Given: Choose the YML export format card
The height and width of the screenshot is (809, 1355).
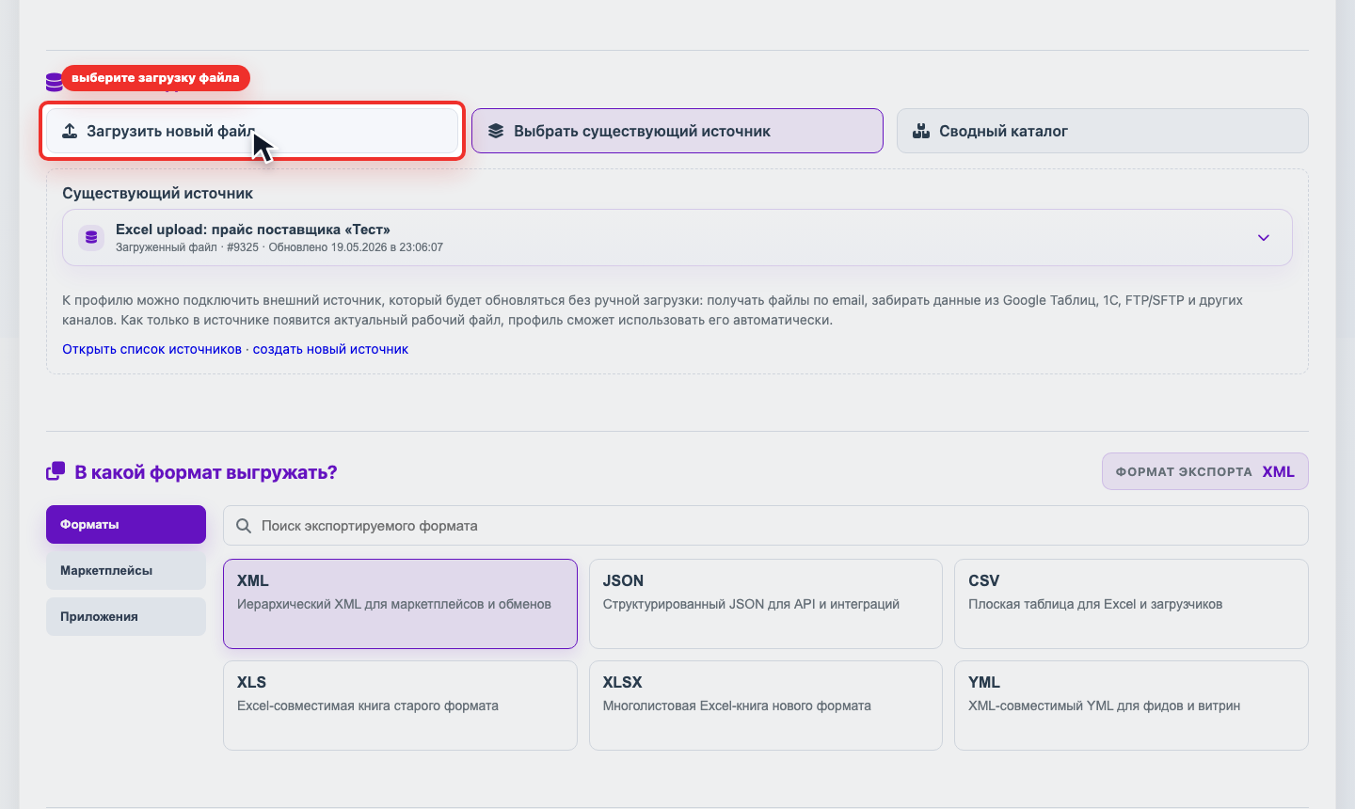Looking at the screenshot, I should click(x=1131, y=706).
